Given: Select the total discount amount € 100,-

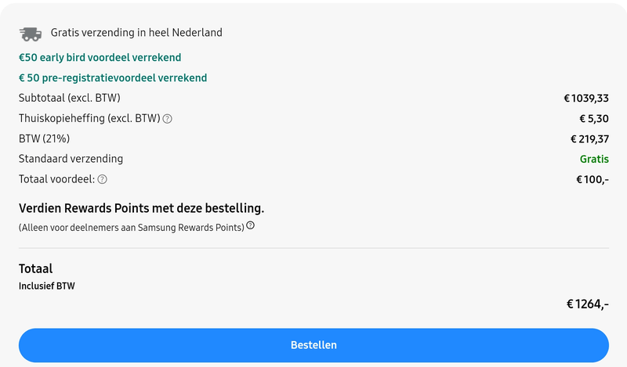Looking at the screenshot, I should (593, 179).
